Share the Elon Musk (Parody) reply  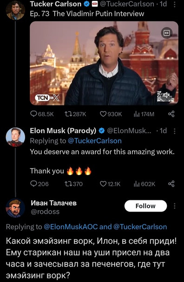click(x=171, y=183)
